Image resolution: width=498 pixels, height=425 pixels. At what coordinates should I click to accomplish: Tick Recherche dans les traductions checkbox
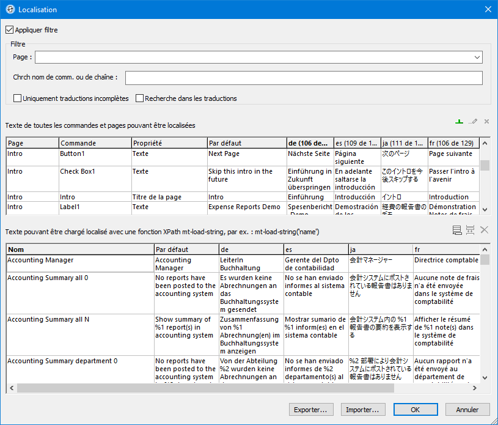(139, 98)
